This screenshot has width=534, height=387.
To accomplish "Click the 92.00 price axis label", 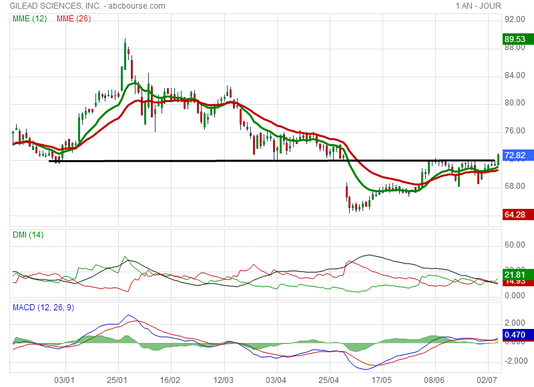I will [515, 19].
